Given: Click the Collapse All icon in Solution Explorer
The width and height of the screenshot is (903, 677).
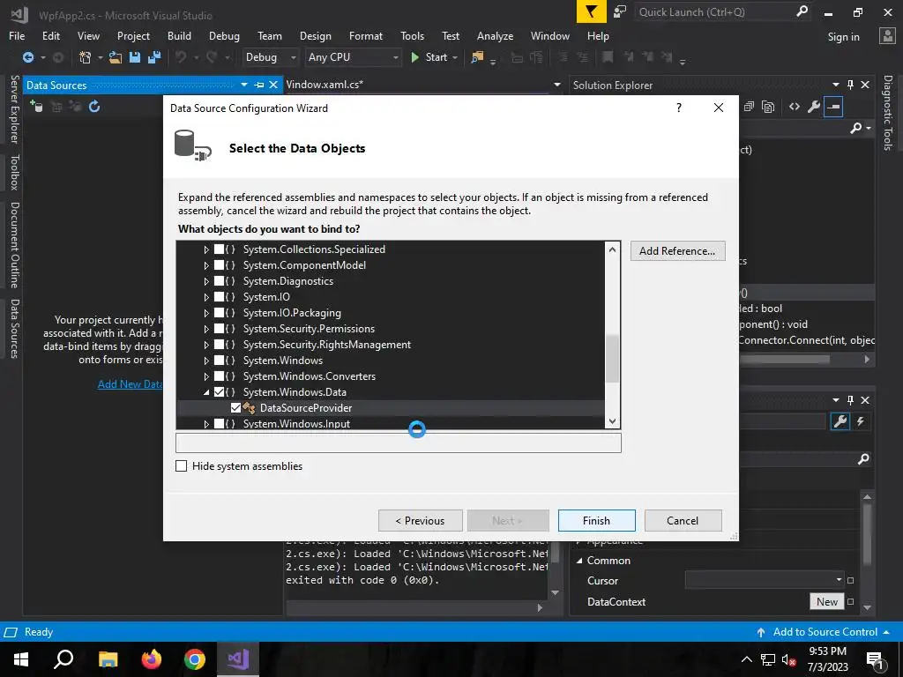Looking at the screenshot, I should pyautogui.click(x=749, y=107).
